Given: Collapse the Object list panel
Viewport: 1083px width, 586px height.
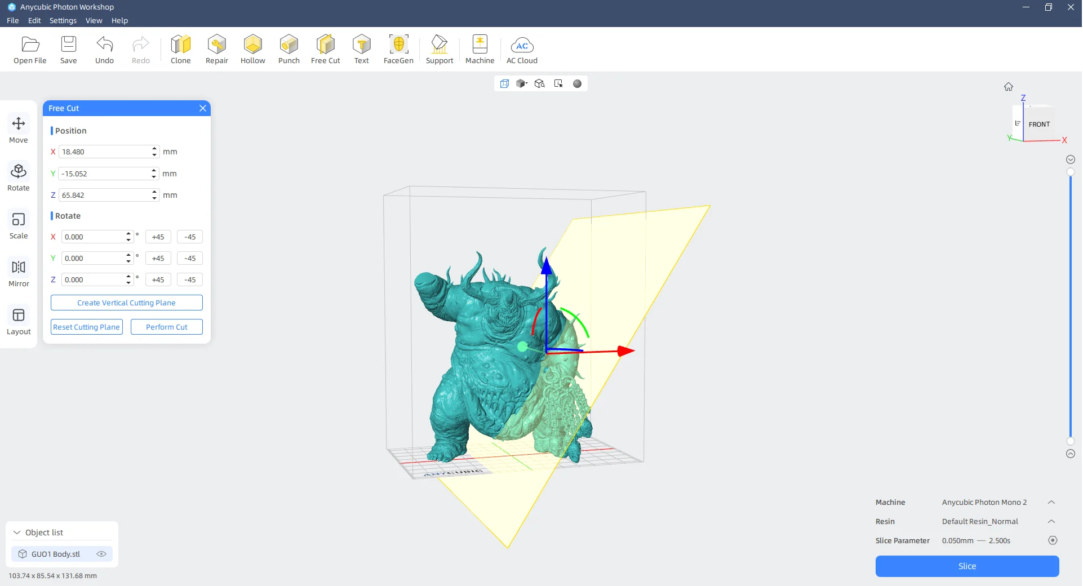Looking at the screenshot, I should tap(17, 532).
